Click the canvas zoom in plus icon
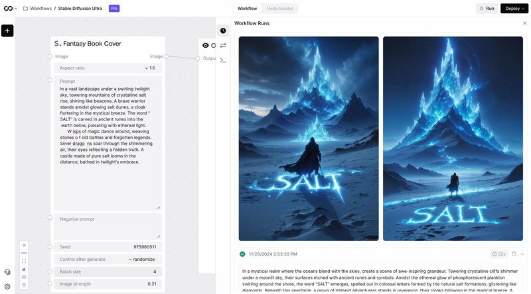This screenshot has width=531, height=294. click(24, 245)
